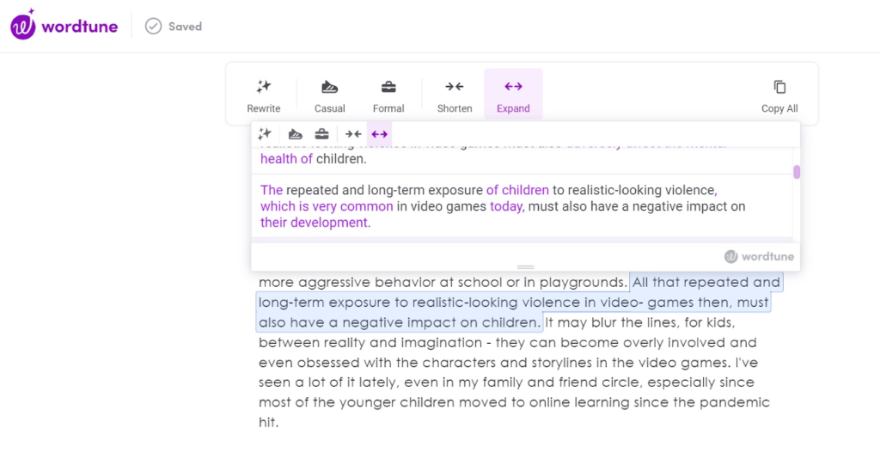
Task: Click the Saved status label
Action: [x=186, y=27]
